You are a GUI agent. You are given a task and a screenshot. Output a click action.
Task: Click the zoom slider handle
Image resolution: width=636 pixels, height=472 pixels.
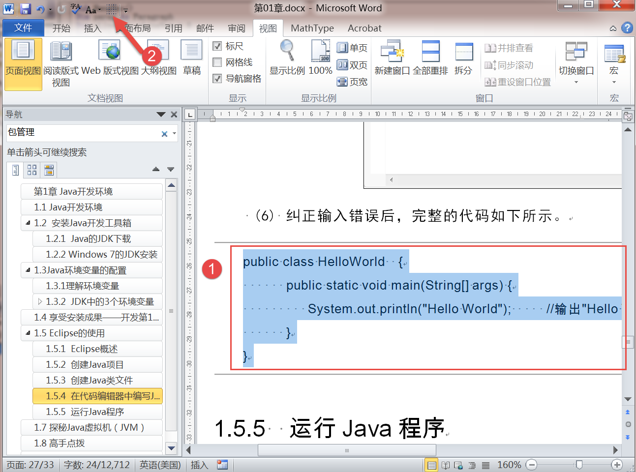tap(579, 465)
